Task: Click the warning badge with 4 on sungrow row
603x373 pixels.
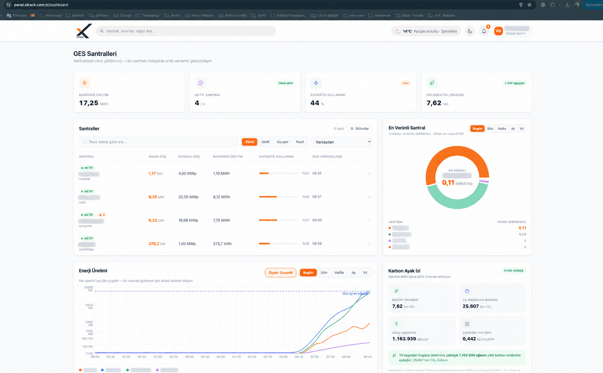Action: pos(102,215)
